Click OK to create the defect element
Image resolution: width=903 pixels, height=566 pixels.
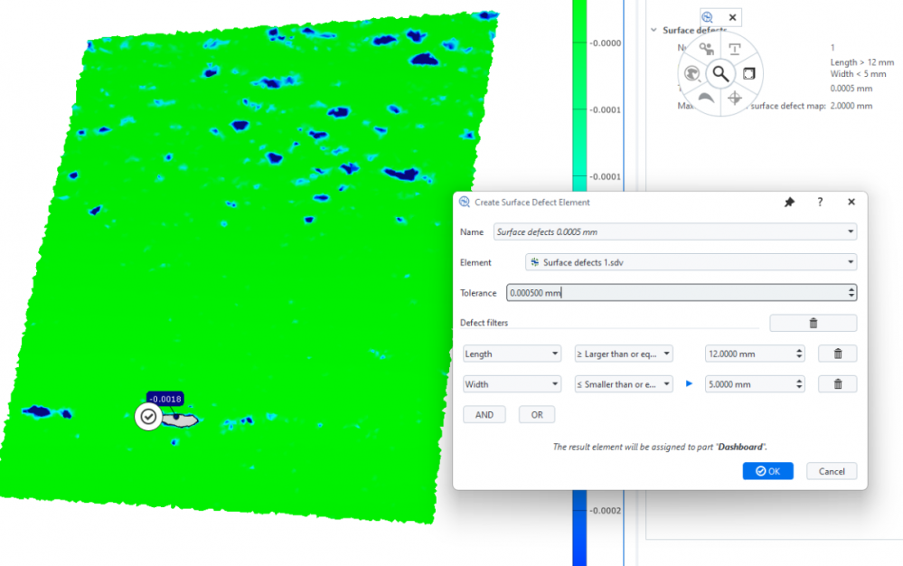click(767, 471)
